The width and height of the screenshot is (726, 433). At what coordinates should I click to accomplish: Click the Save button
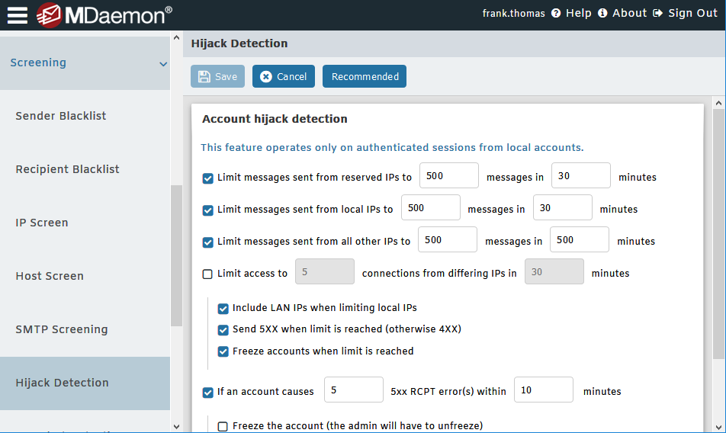coord(217,76)
